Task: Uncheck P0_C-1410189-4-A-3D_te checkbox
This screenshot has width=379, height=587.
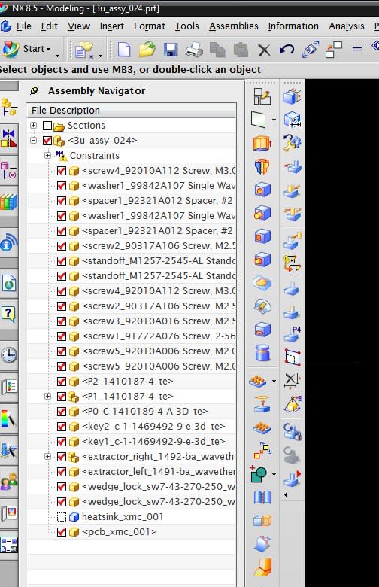Action: (x=62, y=412)
